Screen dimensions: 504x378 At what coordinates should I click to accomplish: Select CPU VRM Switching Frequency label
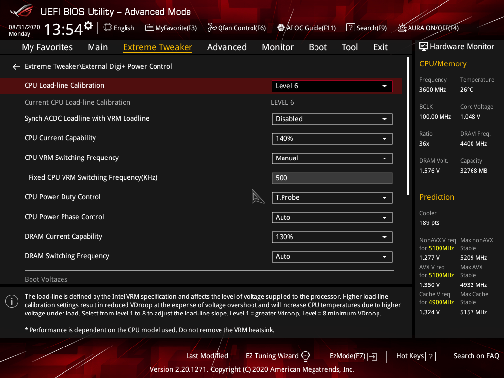coord(71,157)
